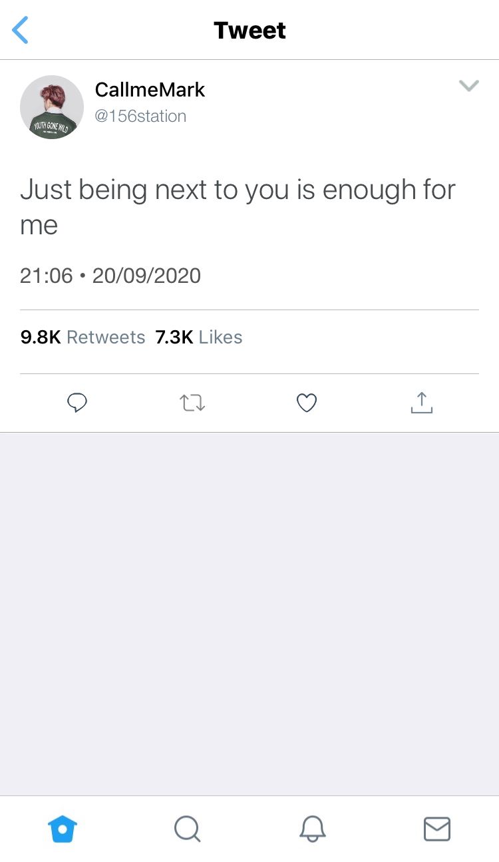This screenshot has width=499, height=862.
Task: Like the tweet with the heart icon
Action: pos(306,402)
